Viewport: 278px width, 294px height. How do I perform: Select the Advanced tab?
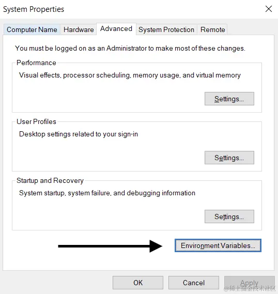[116, 29]
